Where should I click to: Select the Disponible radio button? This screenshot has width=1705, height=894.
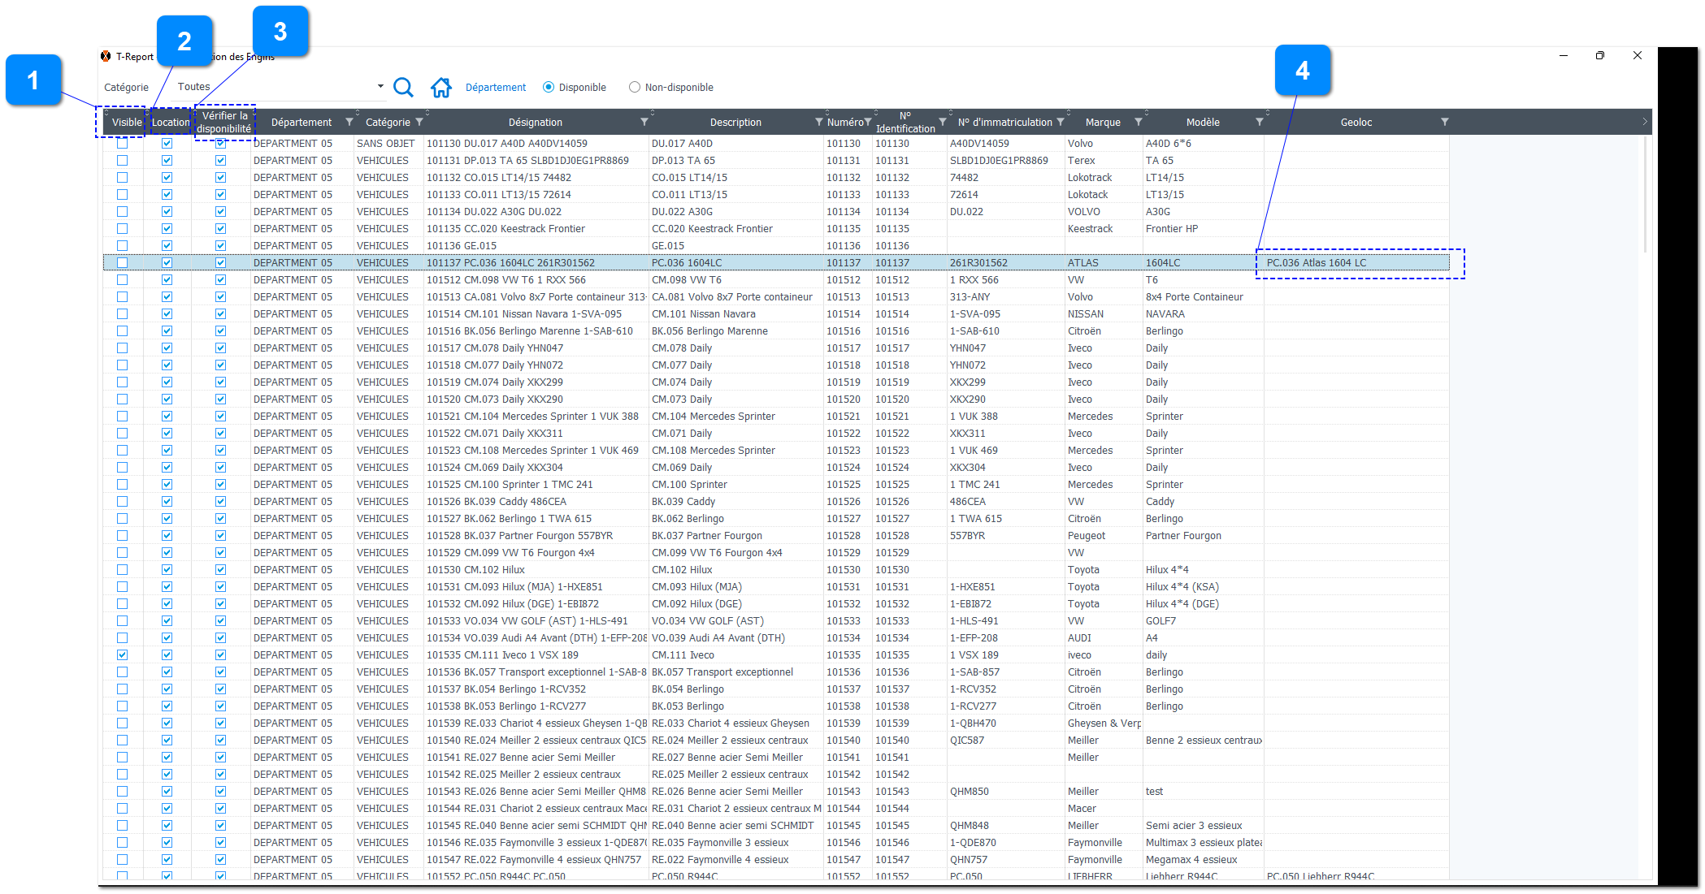549,87
